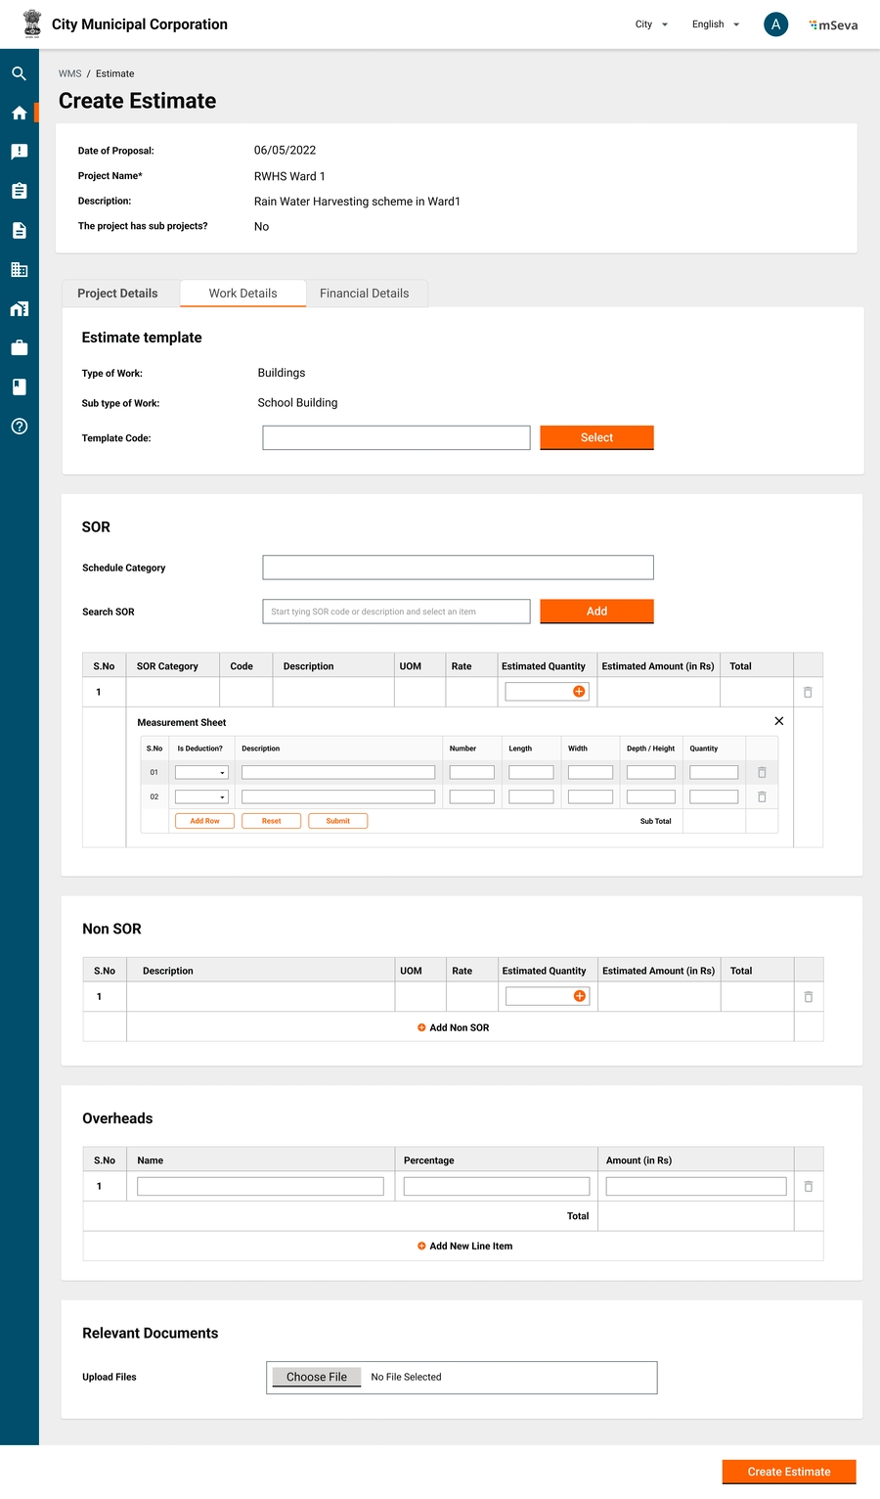Image resolution: width=880 pixels, height=1499 pixels.
Task: Open the City dropdown in header
Action: (651, 24)
